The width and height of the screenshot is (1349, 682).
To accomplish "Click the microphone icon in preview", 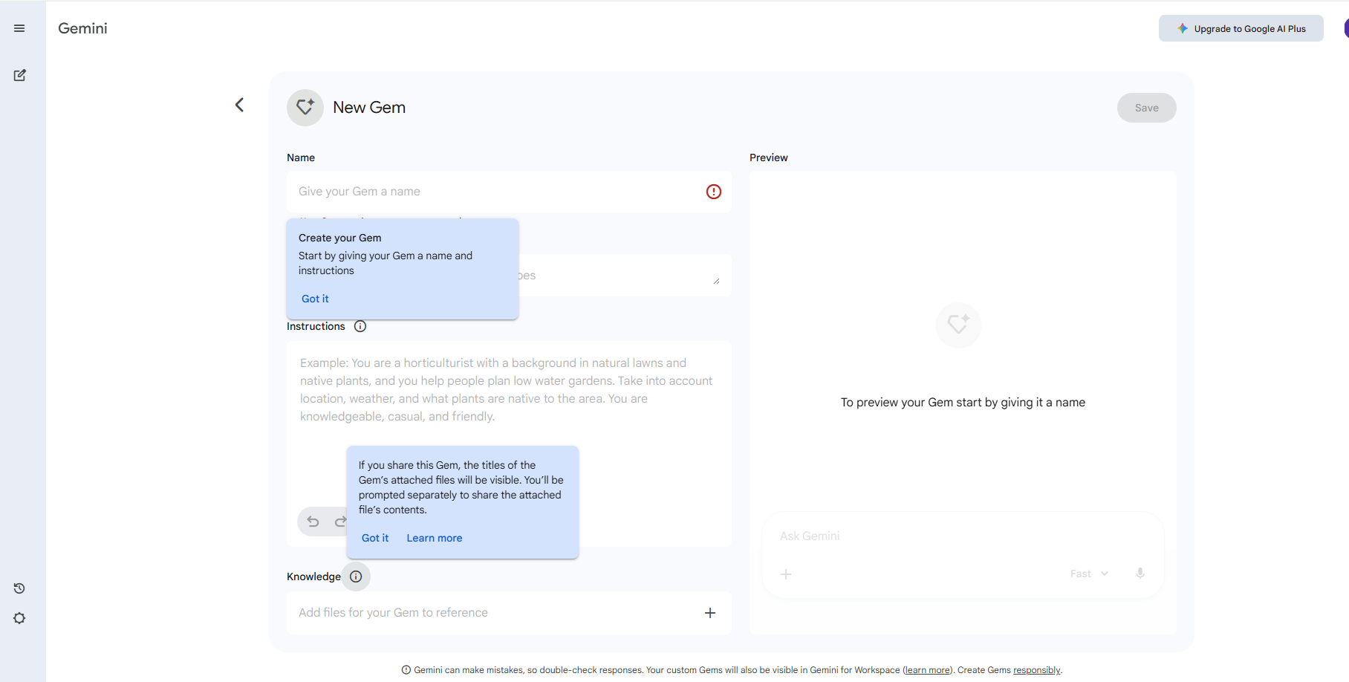I will click(x=1140, y=574).
